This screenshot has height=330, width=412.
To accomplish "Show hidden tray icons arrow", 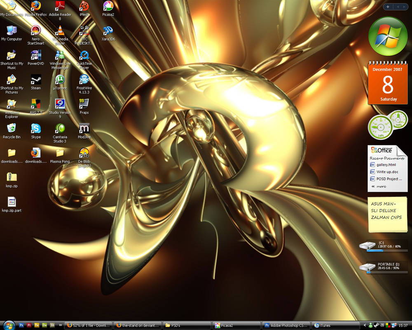I will (365, 325).
